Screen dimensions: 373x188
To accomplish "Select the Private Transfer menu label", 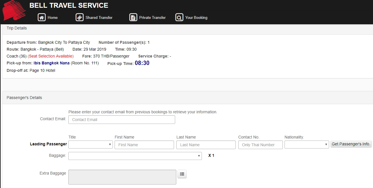I will point(152,18).
